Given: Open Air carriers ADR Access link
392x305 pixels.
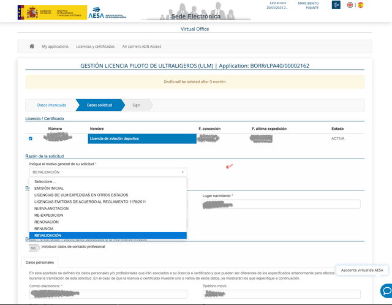Looking at the screenshot, I should coord(141,47).
